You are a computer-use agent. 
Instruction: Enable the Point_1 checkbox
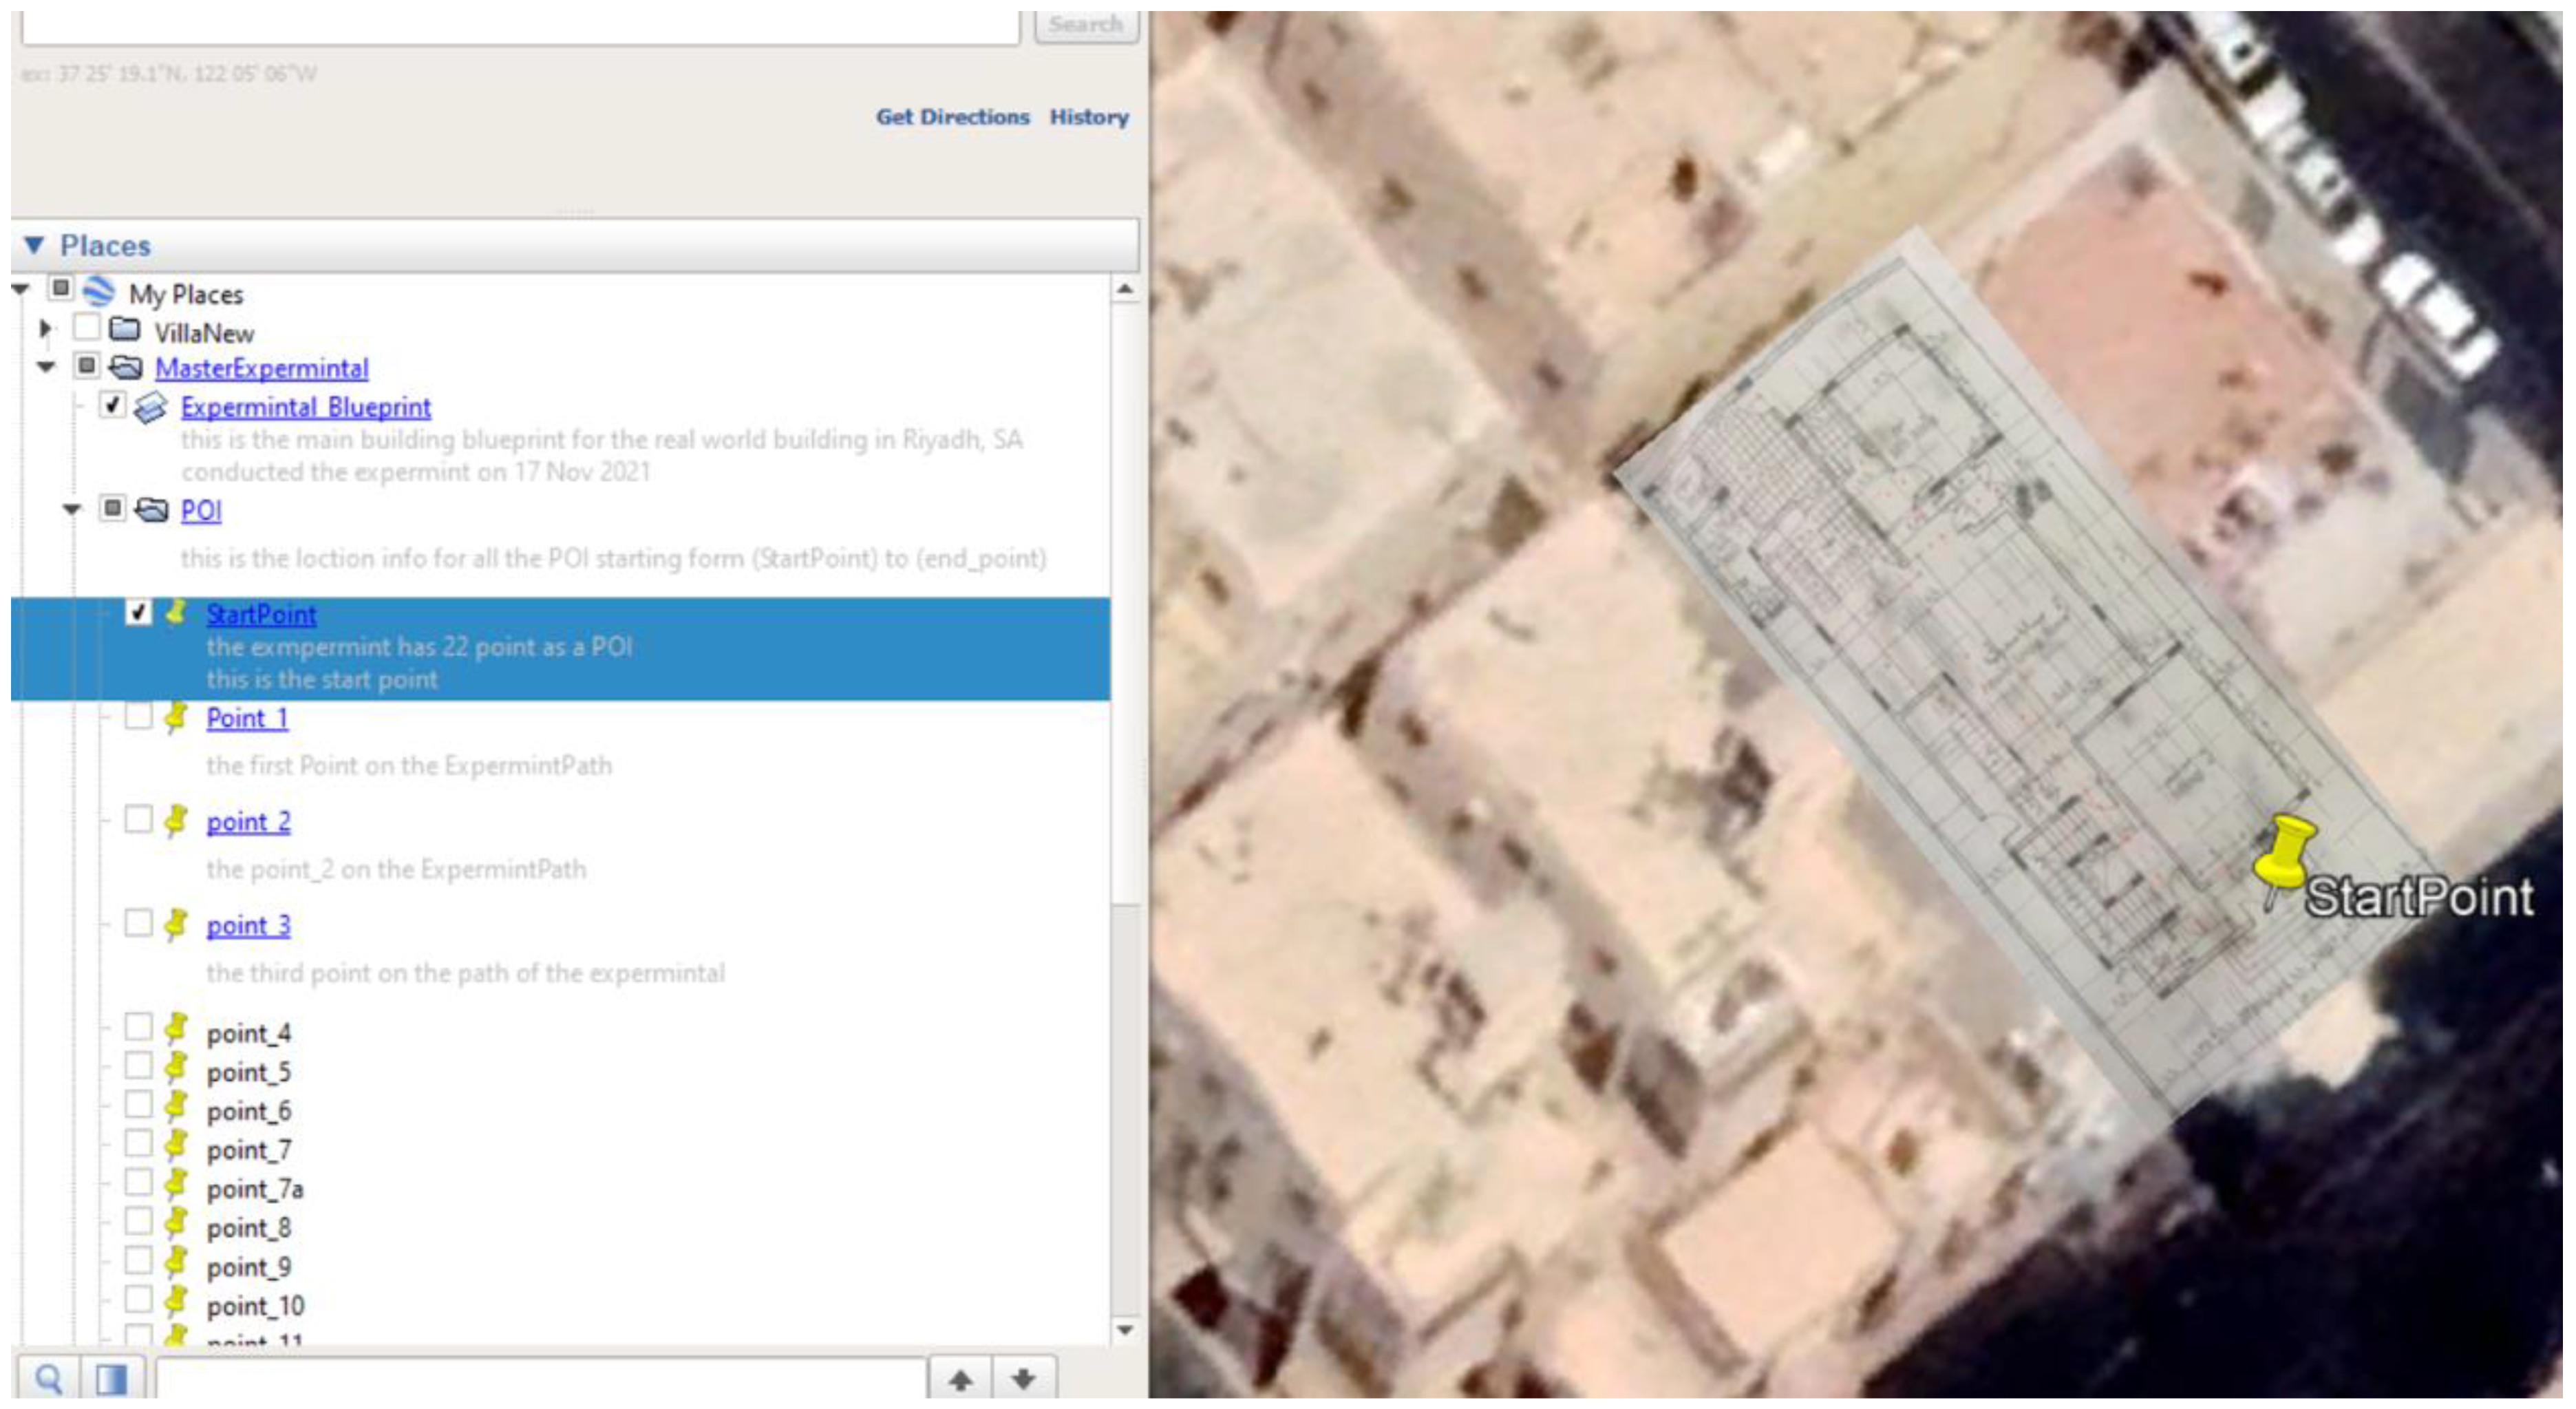138,716
